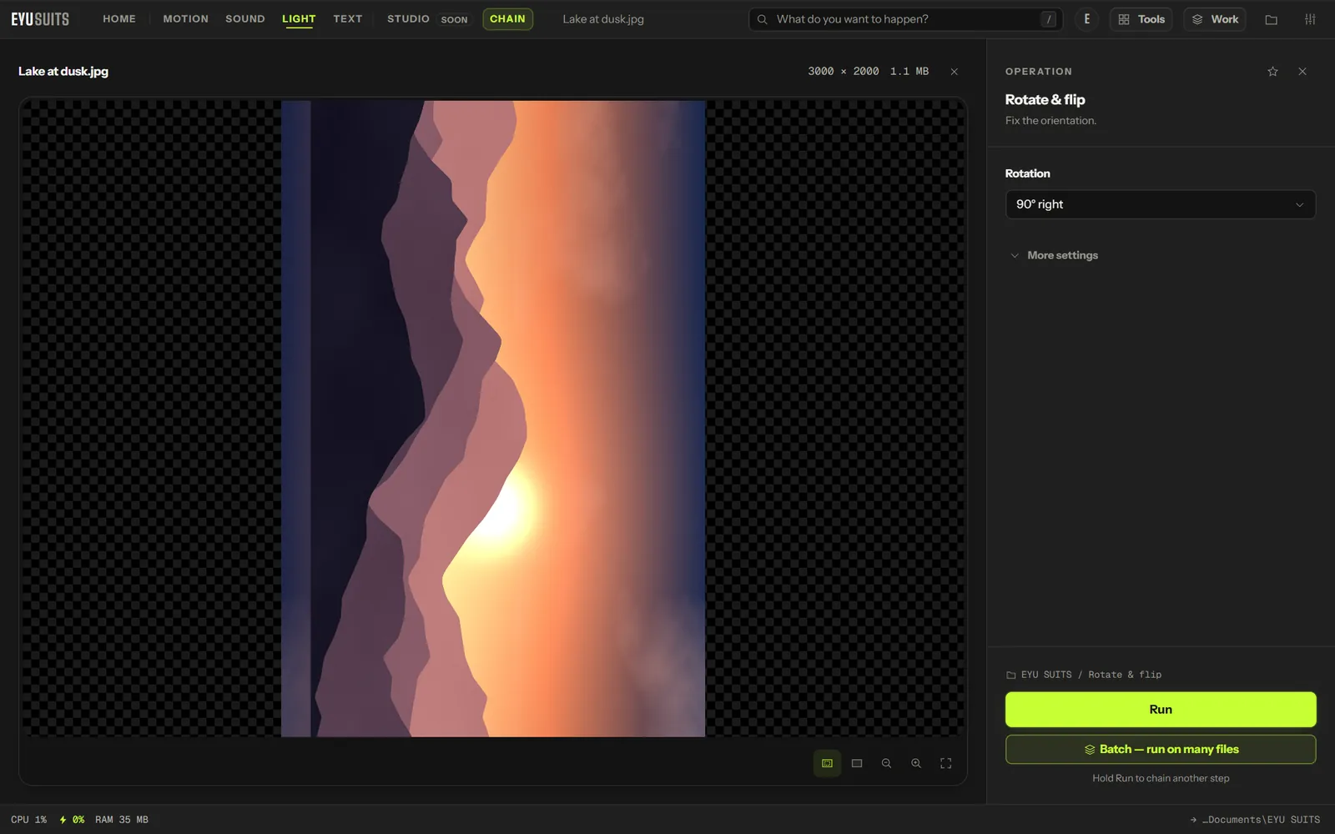The image size is (1335, 834).
Task: Favorite the Rotate & flip operation star
Action: point(1272,72)
